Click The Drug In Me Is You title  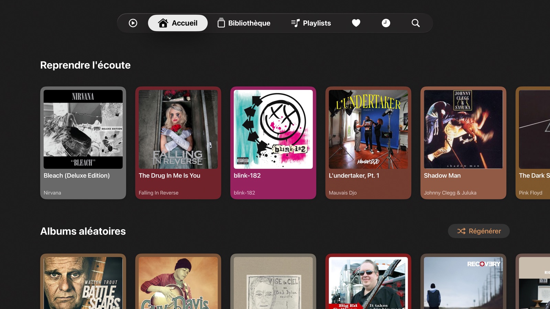click(169, 175)
